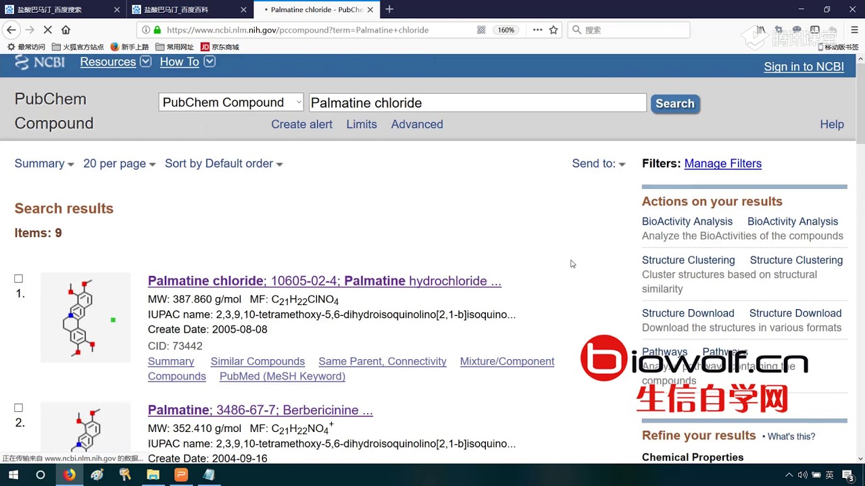Open page actions three-dot menu
Screen dimensions: 865x486
tap(537, 30)
